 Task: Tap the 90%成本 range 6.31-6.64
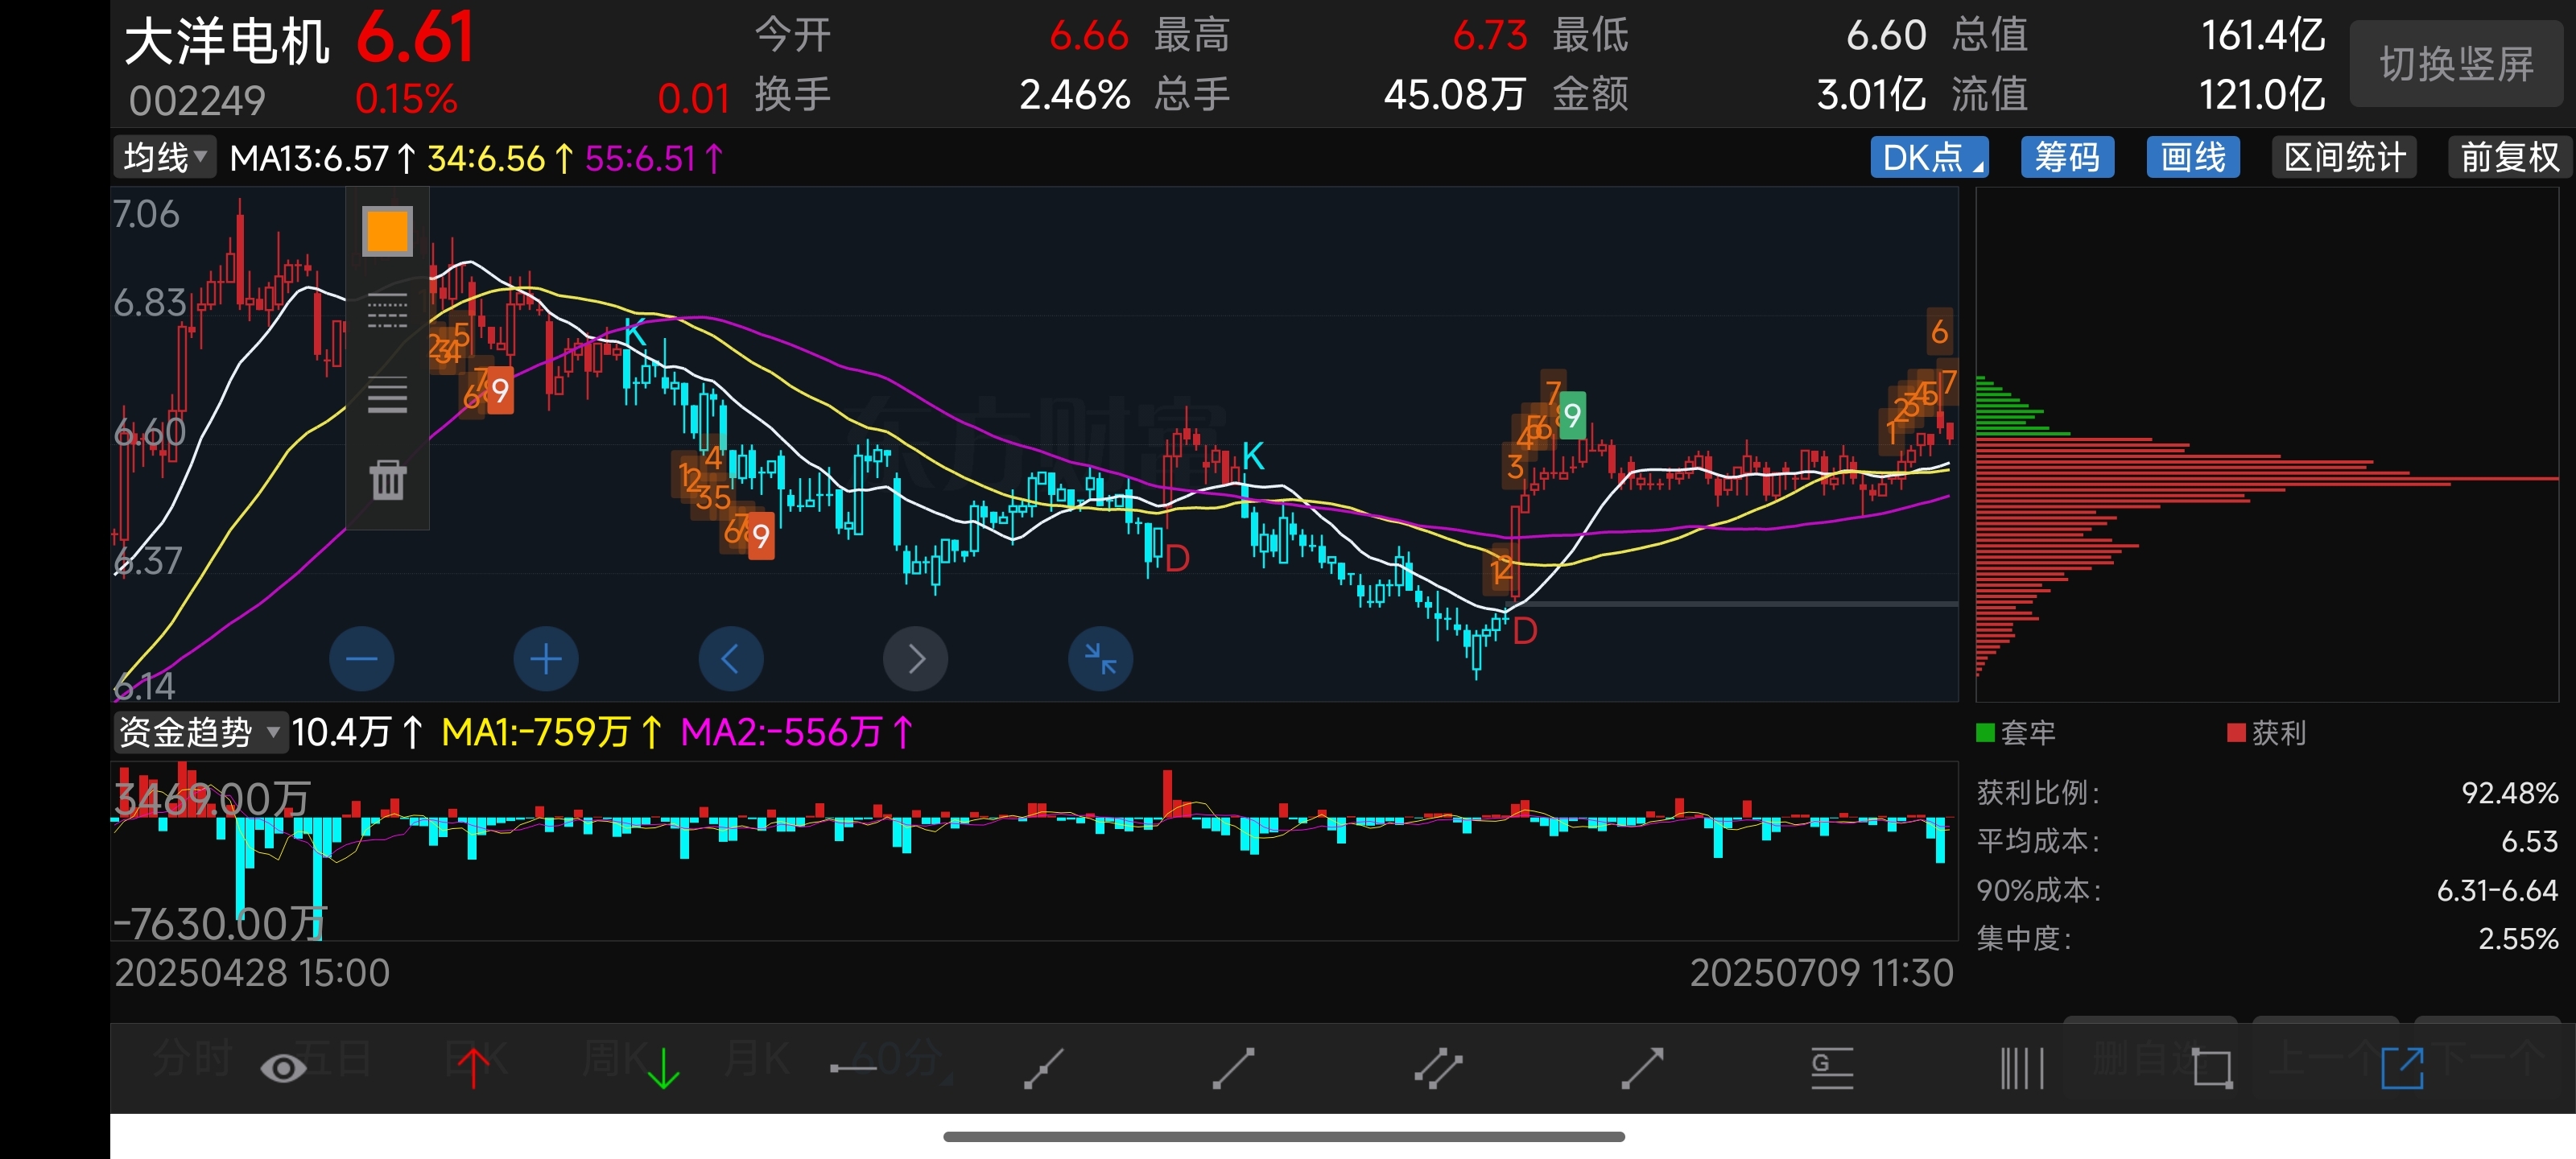tap(2496, 890)
